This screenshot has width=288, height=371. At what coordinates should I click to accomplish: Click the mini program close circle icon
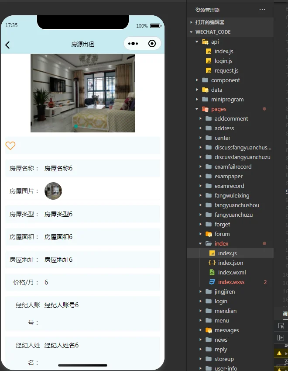(x=152, y=44)
